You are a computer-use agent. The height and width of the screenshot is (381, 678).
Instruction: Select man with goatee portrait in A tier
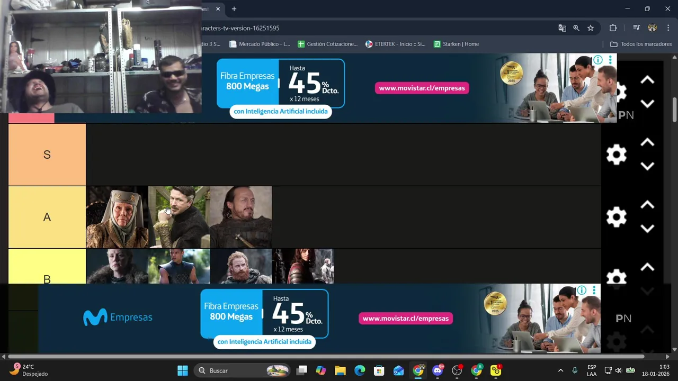[179, 217]
